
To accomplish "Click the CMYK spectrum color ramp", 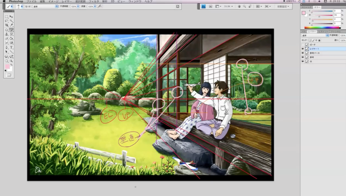I will pos(323,27).
